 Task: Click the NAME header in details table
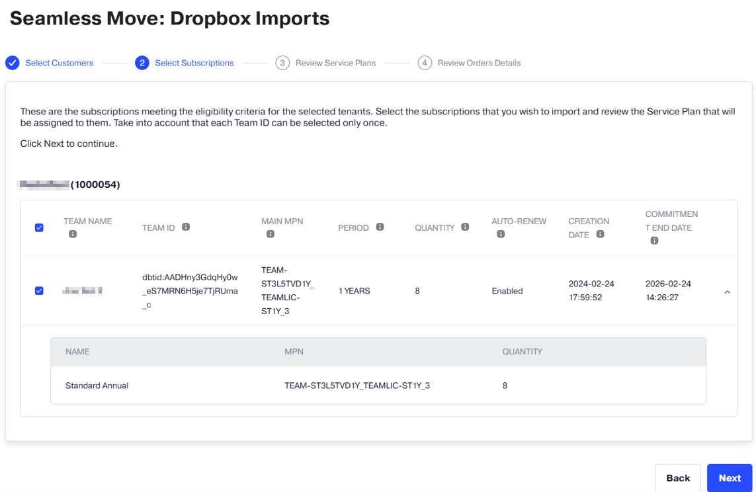pos(77,352)
